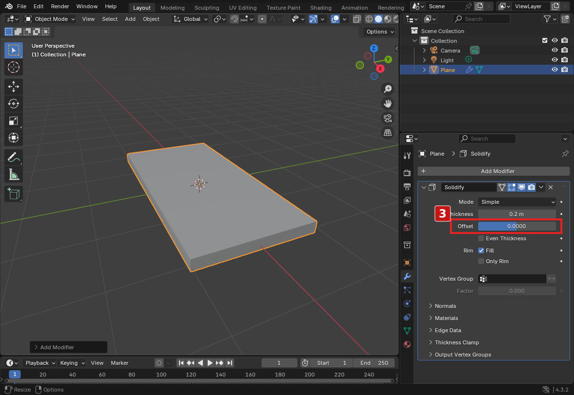Click the pan view hand icon

388,104
